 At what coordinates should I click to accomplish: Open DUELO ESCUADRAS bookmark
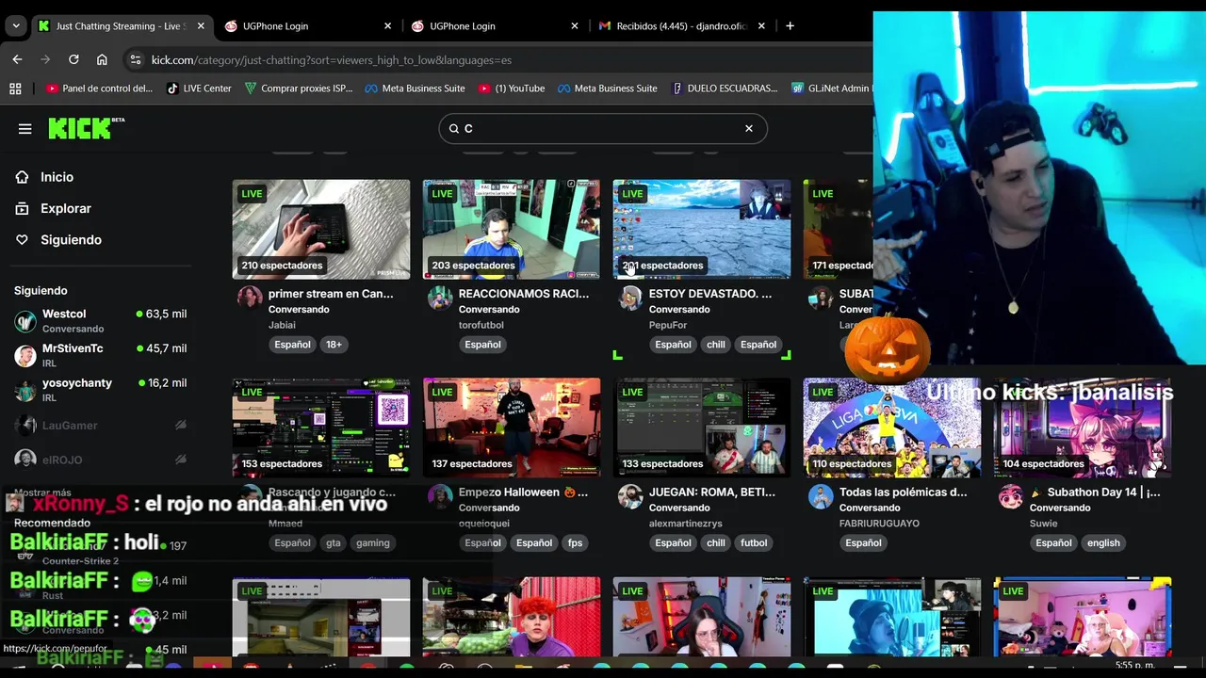724,89
